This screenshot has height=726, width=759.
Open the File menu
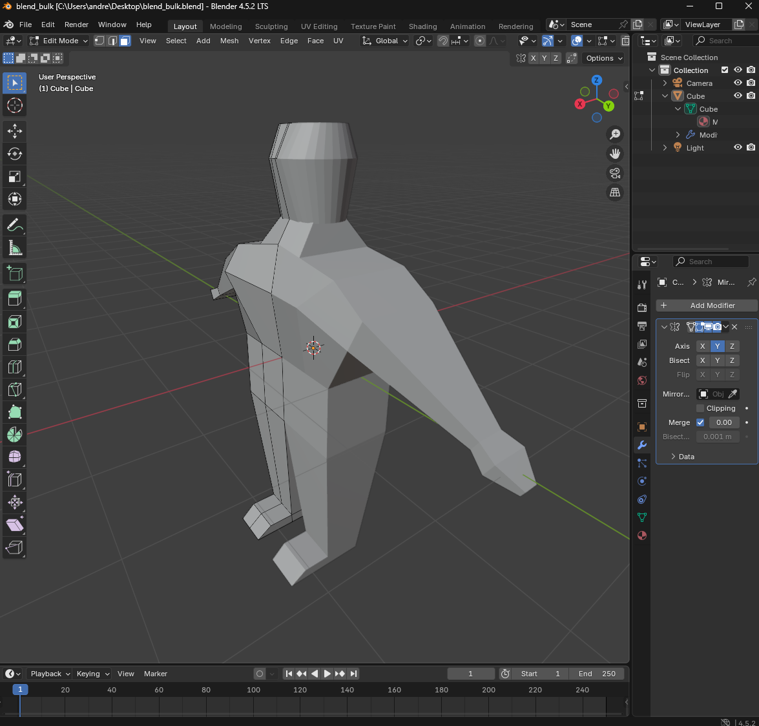[x=25, y=25]
